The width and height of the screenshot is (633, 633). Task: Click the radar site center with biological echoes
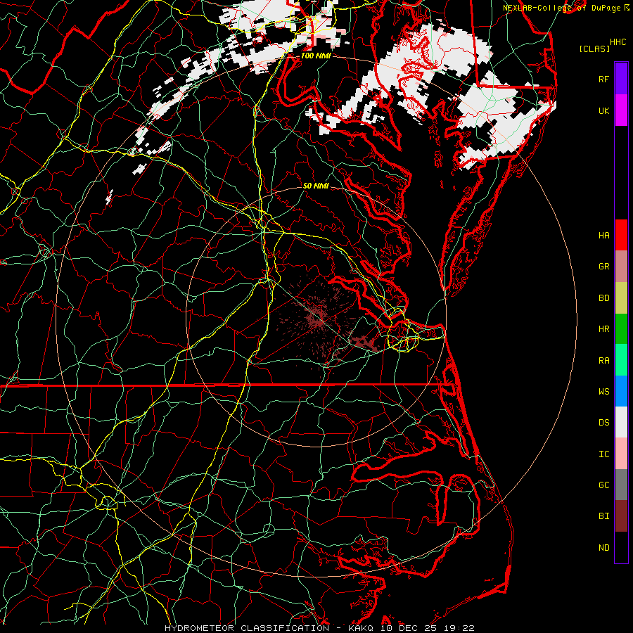click(316, 317)
